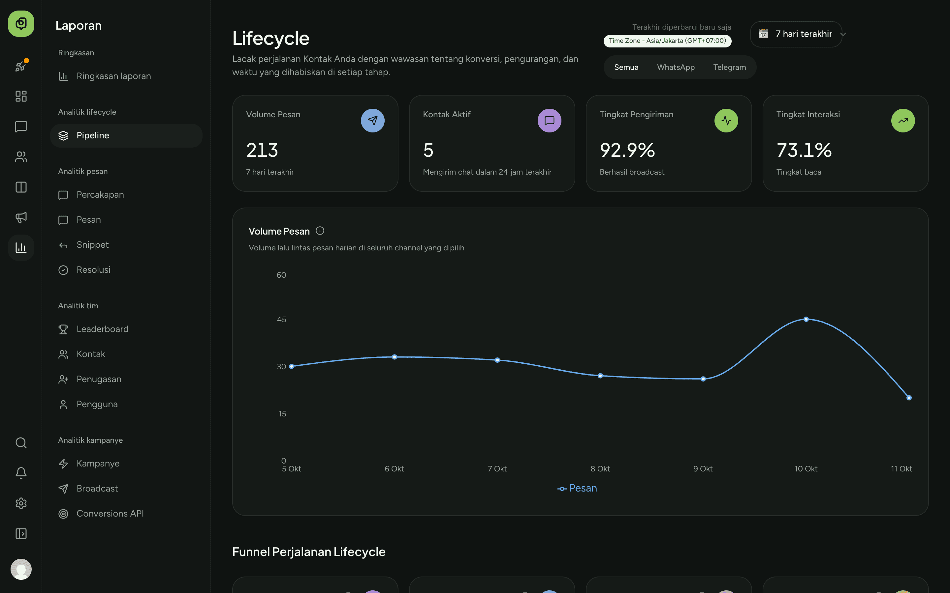Open the chat inbox icon in sidebar
Viewport: 950px width, 593px height.
(x=21, y=126)
